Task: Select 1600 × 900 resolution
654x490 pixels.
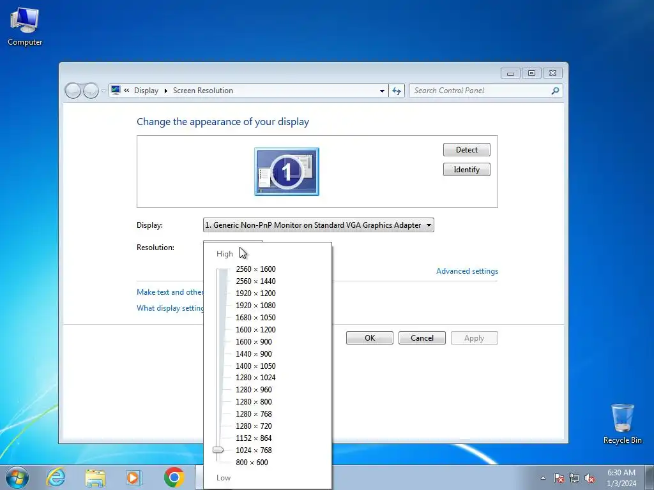Action: (x=254, y=342)
